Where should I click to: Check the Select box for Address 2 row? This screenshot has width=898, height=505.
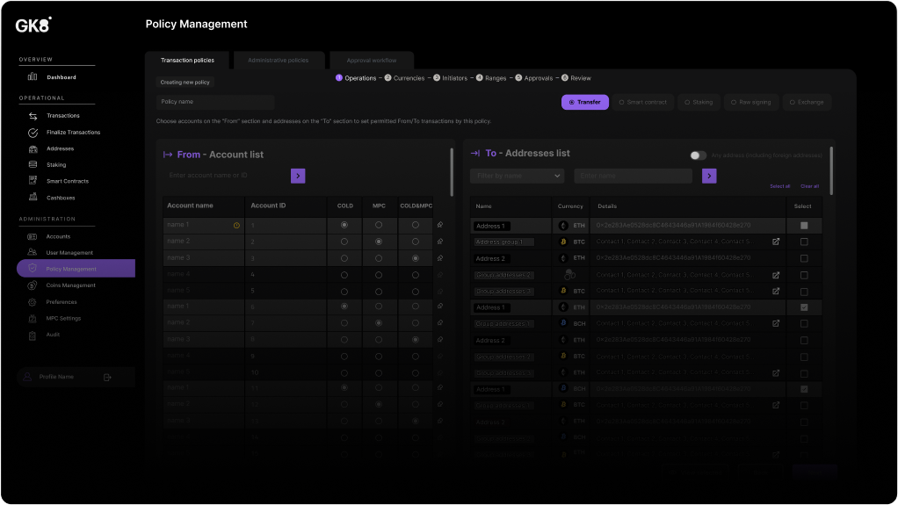tap(803, 258)
